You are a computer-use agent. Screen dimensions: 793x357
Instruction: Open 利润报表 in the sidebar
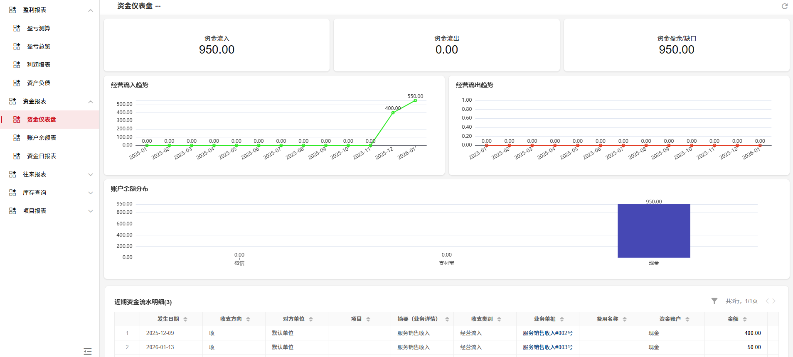(39, 65)
